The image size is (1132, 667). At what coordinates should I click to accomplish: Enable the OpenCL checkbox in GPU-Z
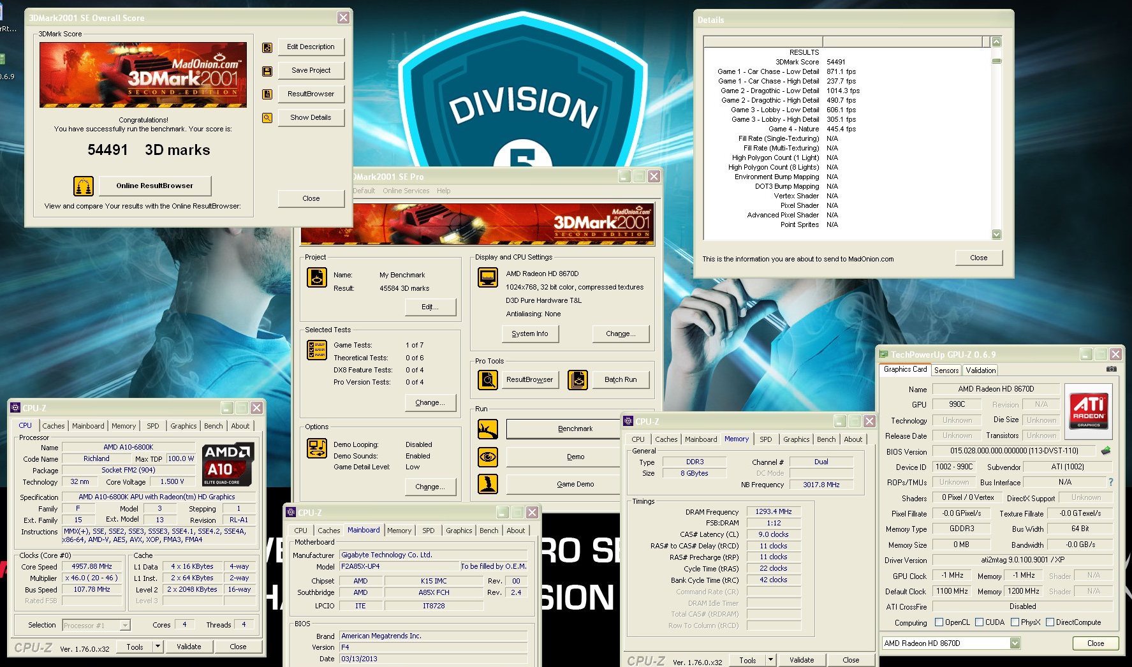[939, 622]
